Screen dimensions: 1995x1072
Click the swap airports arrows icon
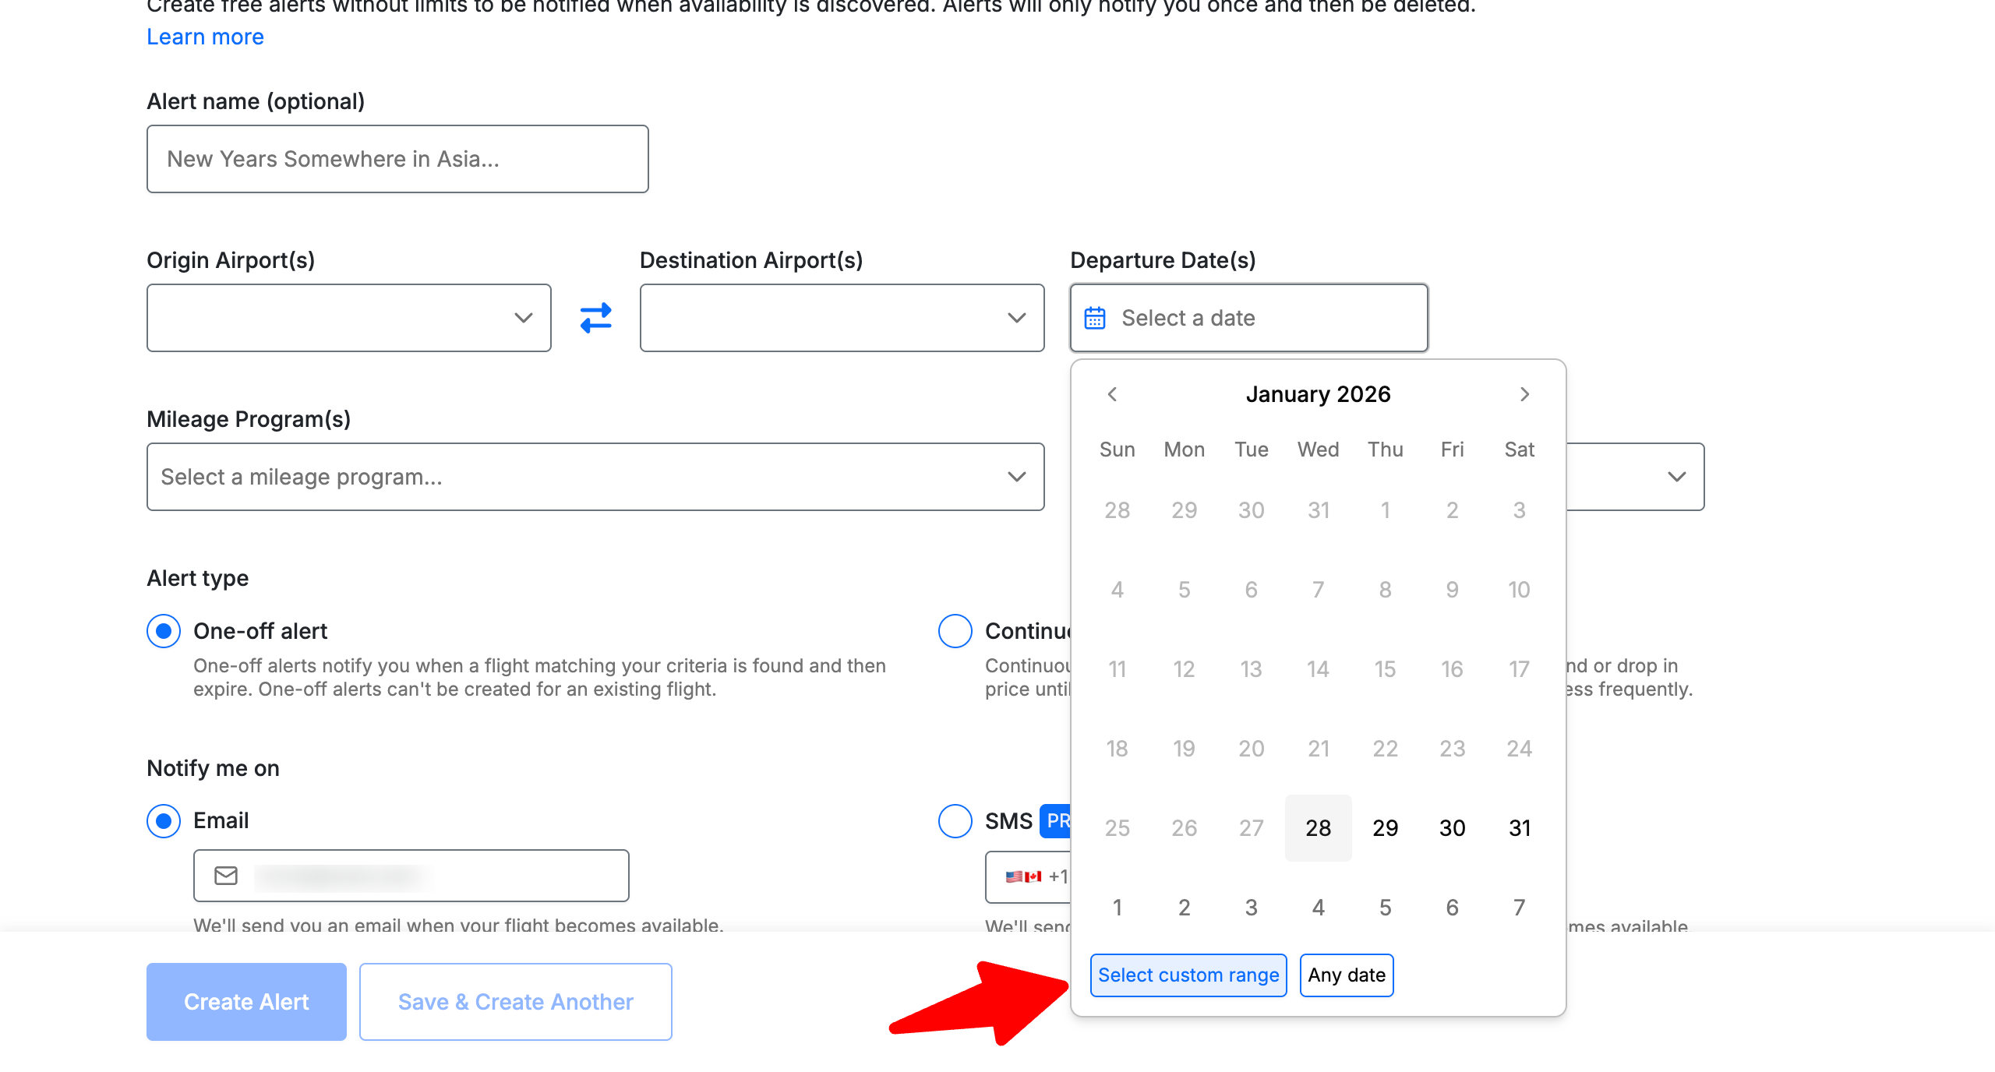(x=596, y=318)
